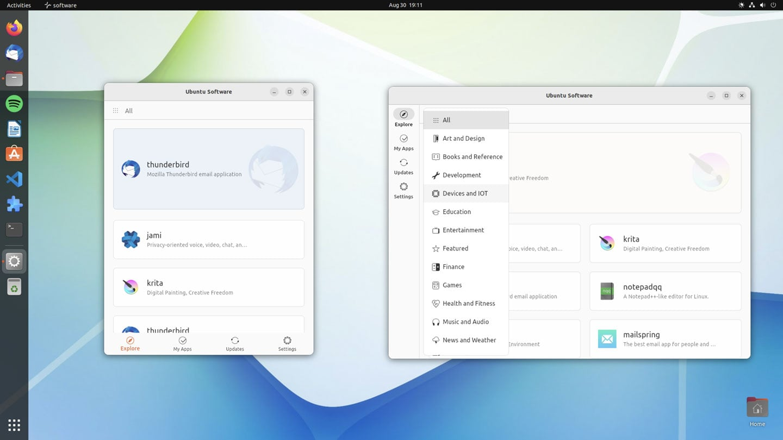Open the 'software' app menu in top bar
The width and height of the screenshot is (783, 440).
tap(60, 5)
